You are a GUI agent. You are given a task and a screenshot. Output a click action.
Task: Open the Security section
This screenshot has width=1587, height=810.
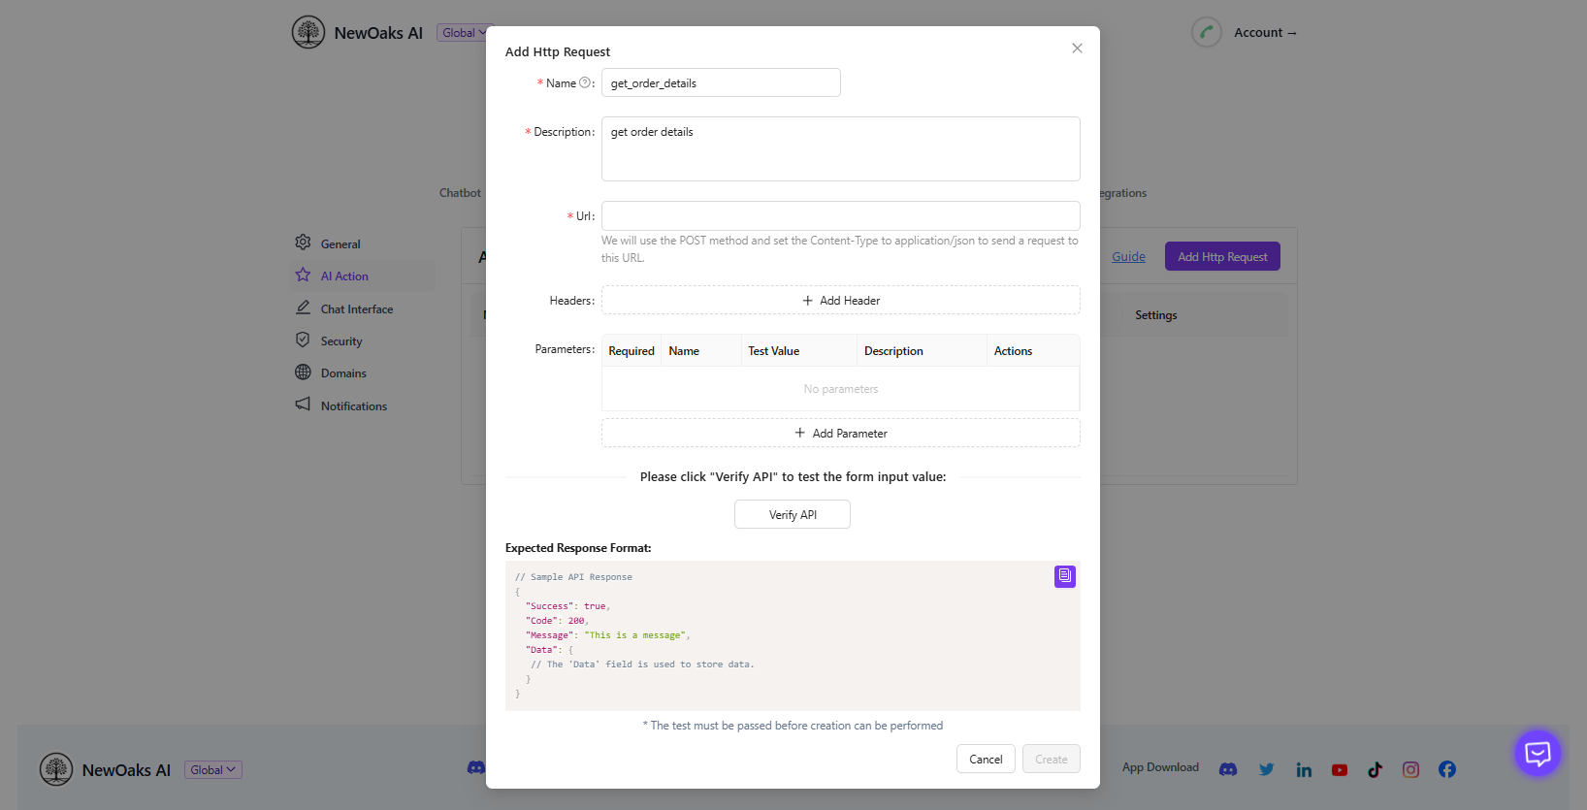click(x=341, y=341)
